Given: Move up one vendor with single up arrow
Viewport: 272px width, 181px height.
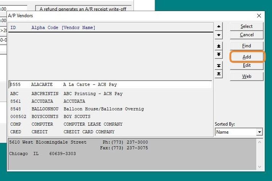Looking at the screenshot, I should point(219,26).
